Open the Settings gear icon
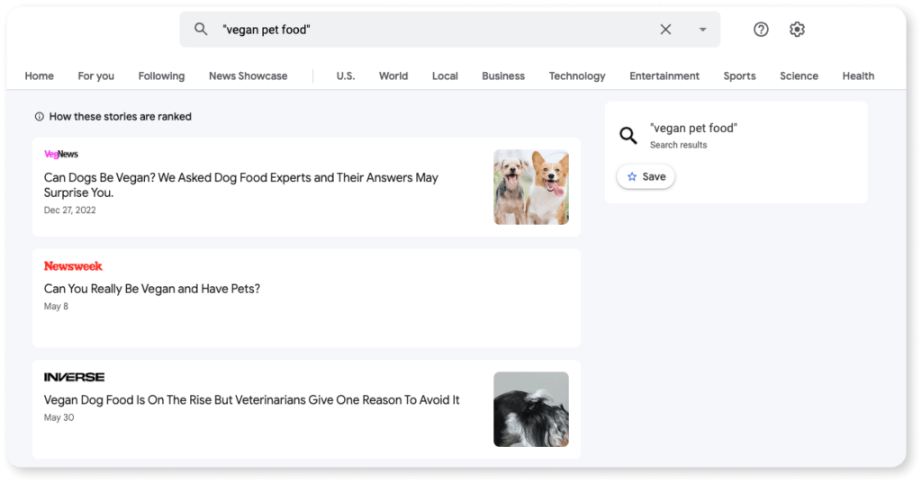The height and width of the screenshot is (483, 922). click(797, 30)
